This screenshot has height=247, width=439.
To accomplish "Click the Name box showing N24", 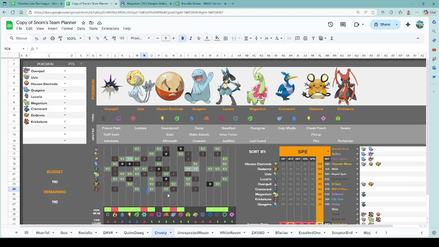I will coord(14,49).
